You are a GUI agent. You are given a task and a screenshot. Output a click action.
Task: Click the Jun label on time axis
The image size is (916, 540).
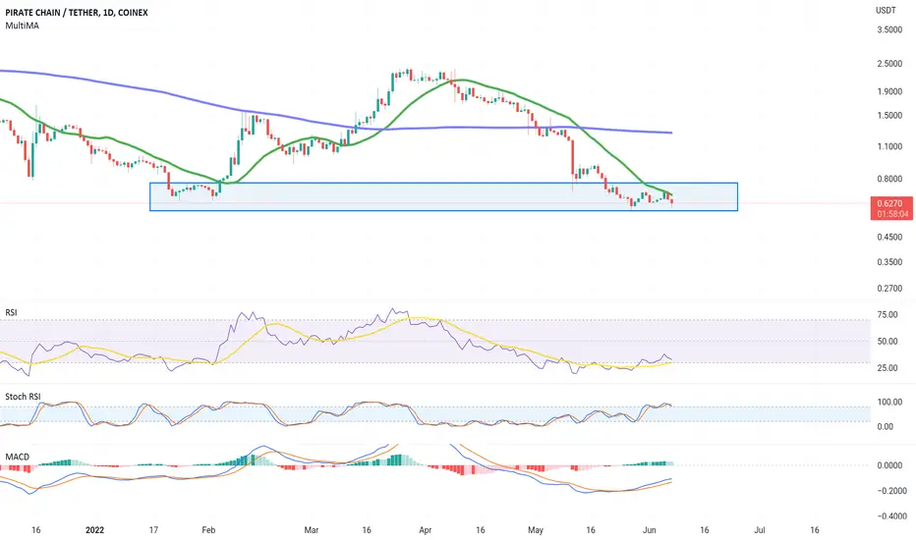[x=649, y=530]
